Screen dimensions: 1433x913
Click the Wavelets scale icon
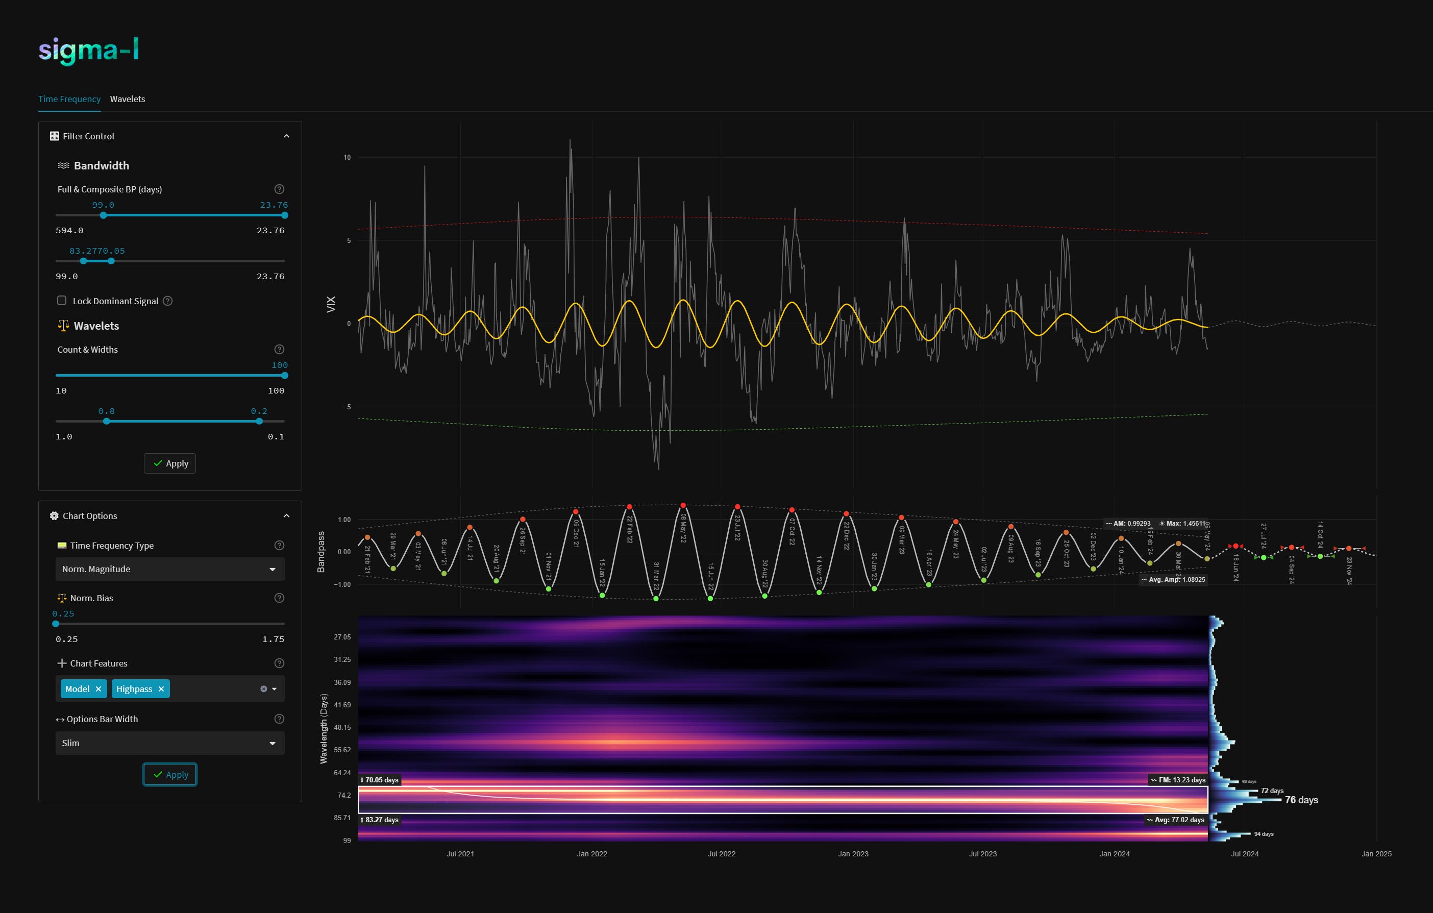pos(63,326)
